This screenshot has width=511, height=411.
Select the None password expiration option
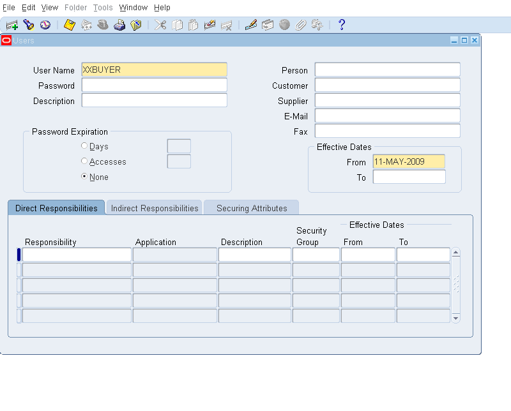[84, 177]
